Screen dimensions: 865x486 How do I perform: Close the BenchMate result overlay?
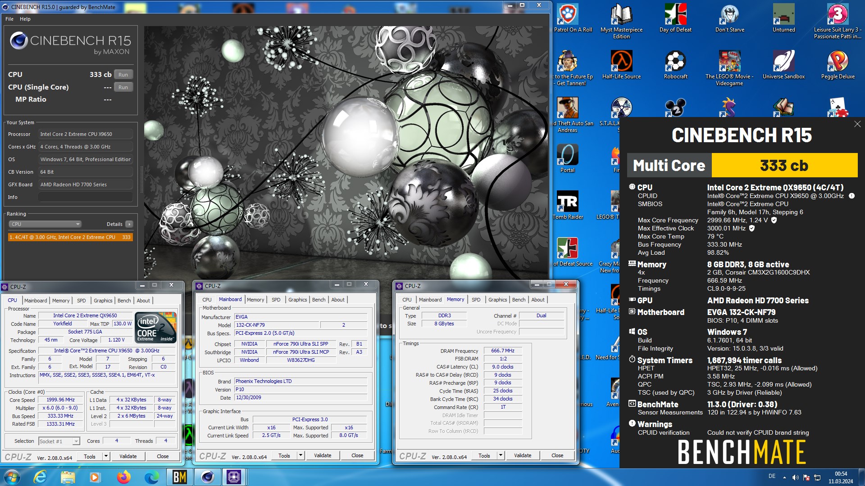[x=857, y=124]
